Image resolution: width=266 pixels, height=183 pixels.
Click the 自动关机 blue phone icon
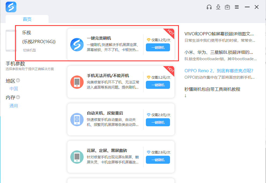click(77, 120)
